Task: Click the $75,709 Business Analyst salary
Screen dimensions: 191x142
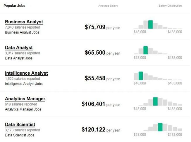Action: [95, 27]
